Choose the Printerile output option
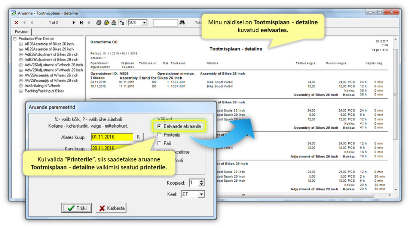This screenshot has height=228, width=410. click(159, 135)
